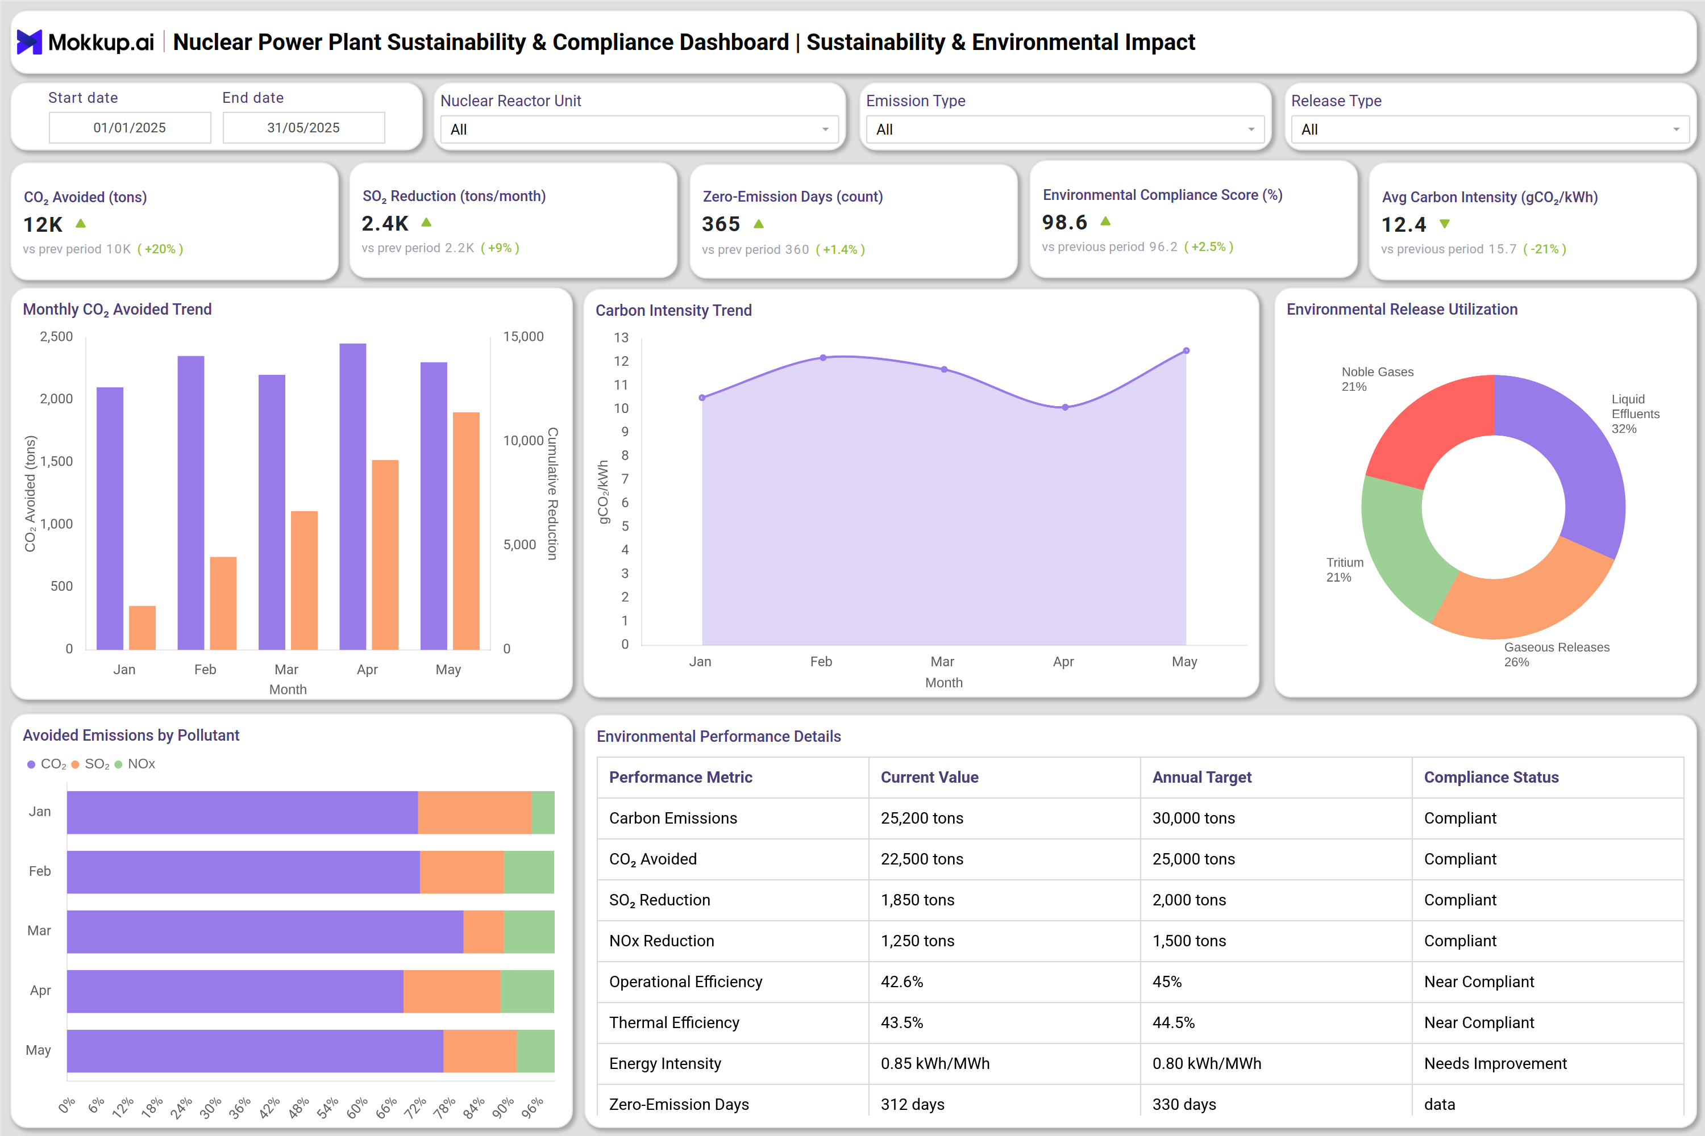This screenshot has width=1705, height=1136.
Task: Click the Mar data point on Carbon Intensity
Action: [944, 370]
